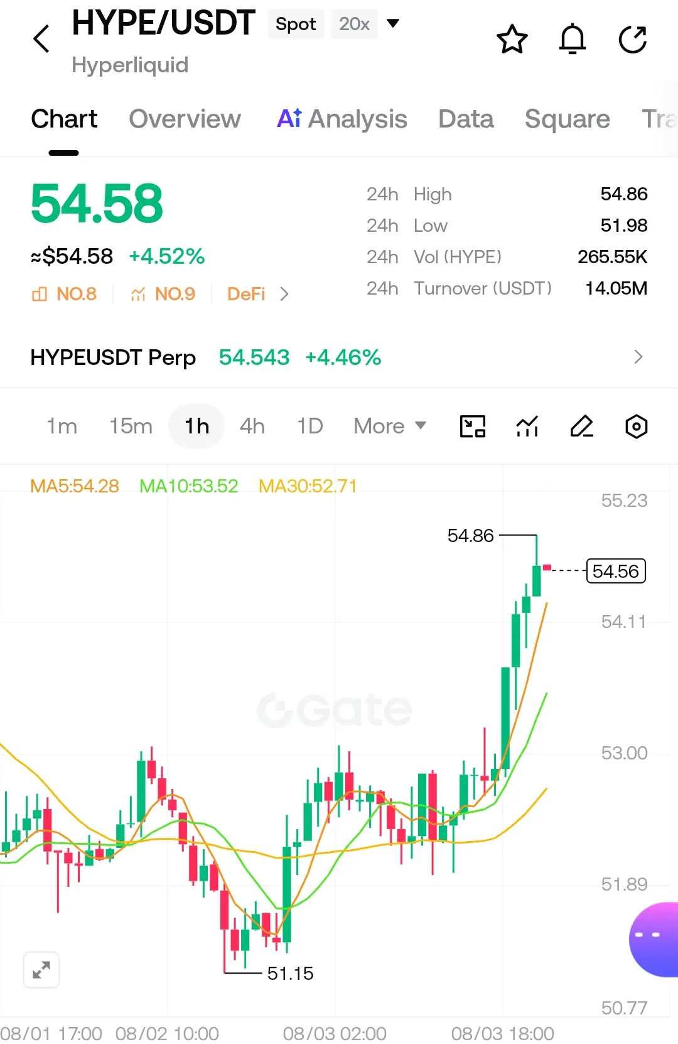
Task: Select the 1D timeframe
Action: coord(309,426)
